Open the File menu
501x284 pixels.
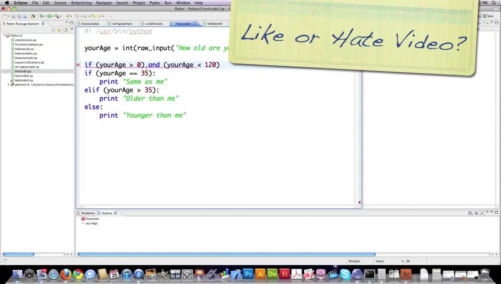pyautogui.click(x=35, y=2)
